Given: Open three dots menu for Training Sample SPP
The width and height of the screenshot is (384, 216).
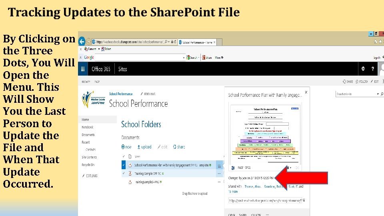Looking at the screenshot, I should [x=219, y=174].
